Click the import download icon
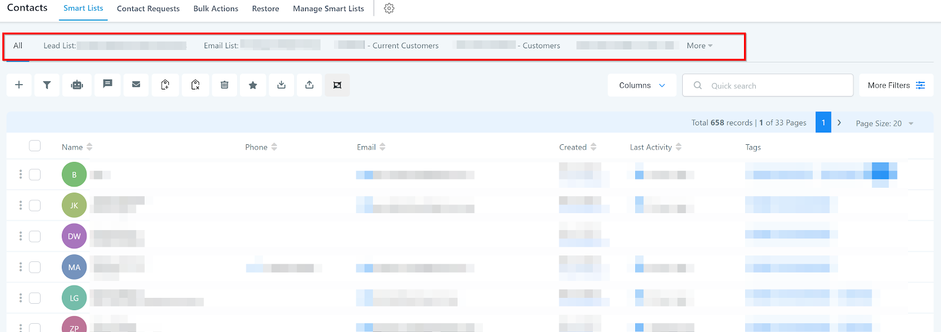This screenshot has height=332, width=941. (x=282, y=85)
